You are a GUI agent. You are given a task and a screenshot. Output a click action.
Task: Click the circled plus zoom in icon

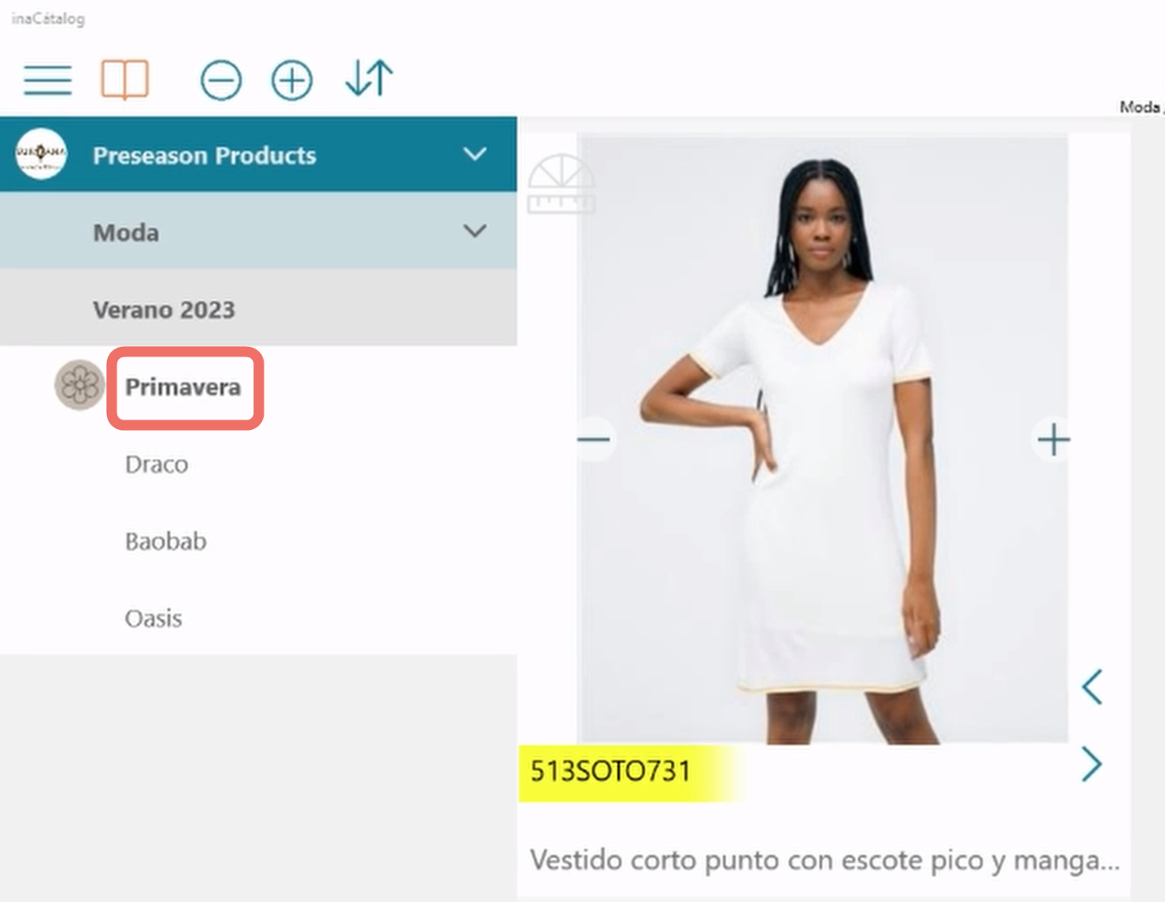292,81
